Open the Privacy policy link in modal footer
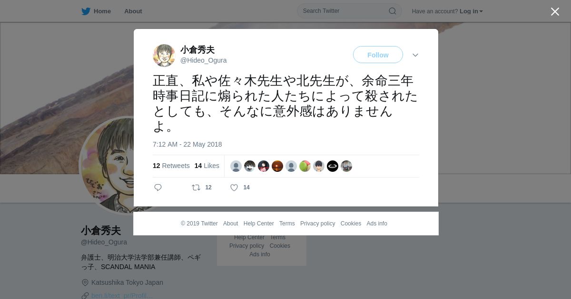571x299 pixels. 318,224
